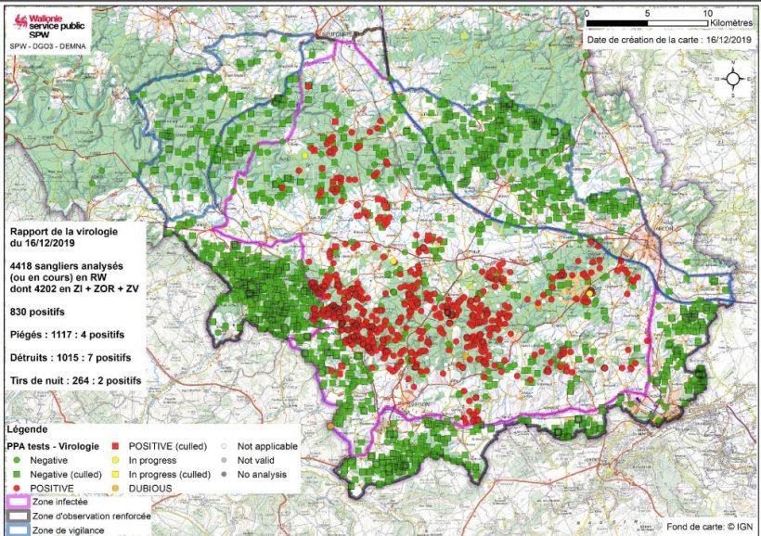Click the orange DUBIOUS legend symbol
The image size is (761, 536).
pos(118,488)
